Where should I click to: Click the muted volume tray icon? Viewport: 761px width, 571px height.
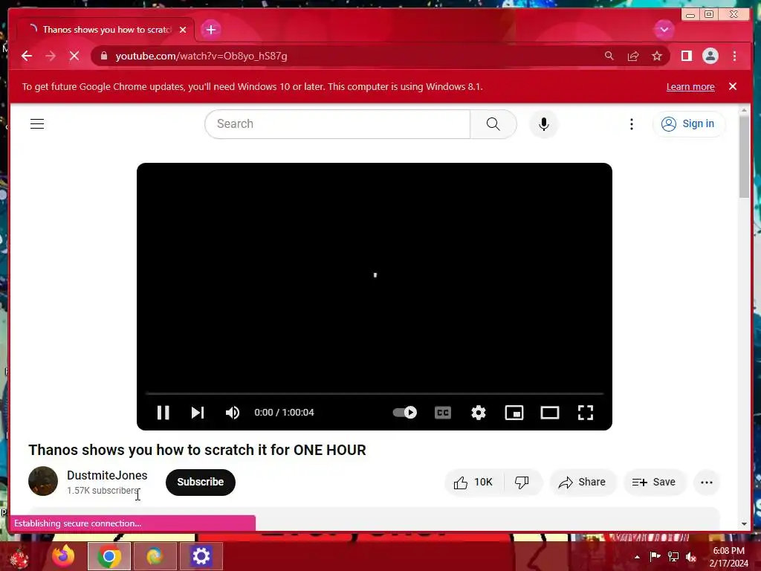click(691, 557)
